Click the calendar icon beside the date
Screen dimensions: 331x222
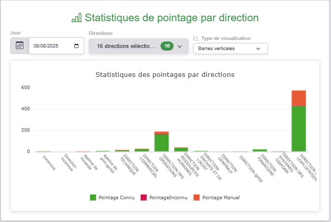[20, 46]
